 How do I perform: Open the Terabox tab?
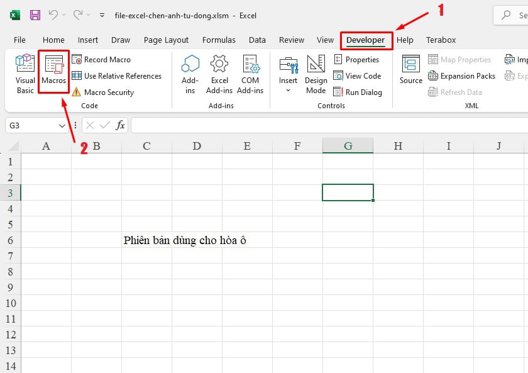point(441,40)
